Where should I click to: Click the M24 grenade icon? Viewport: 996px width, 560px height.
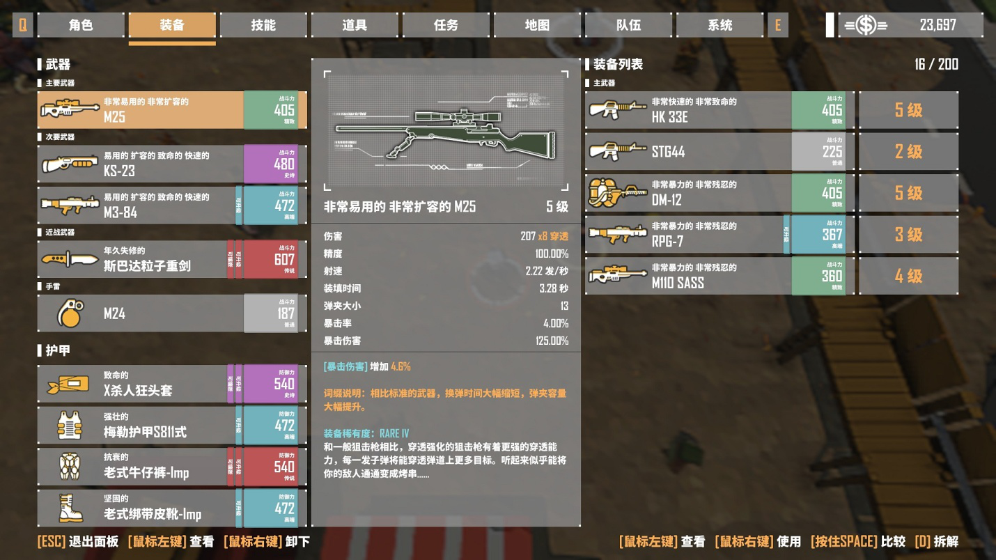pyautogui.click(x=69, y=313)
